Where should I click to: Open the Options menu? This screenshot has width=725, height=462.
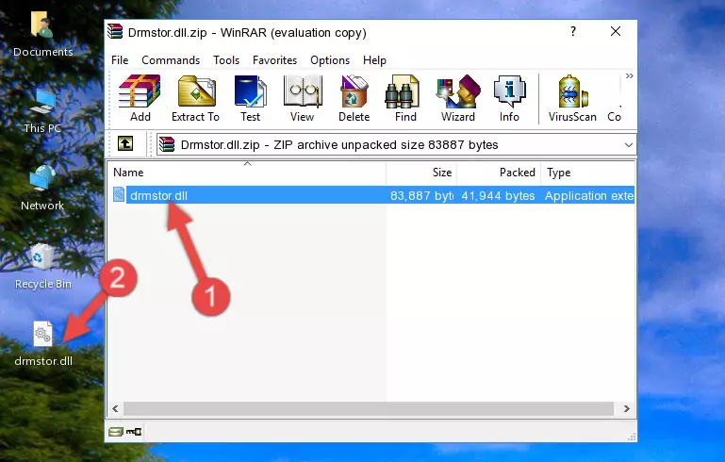pyautogui.click(x=330, y=60)
